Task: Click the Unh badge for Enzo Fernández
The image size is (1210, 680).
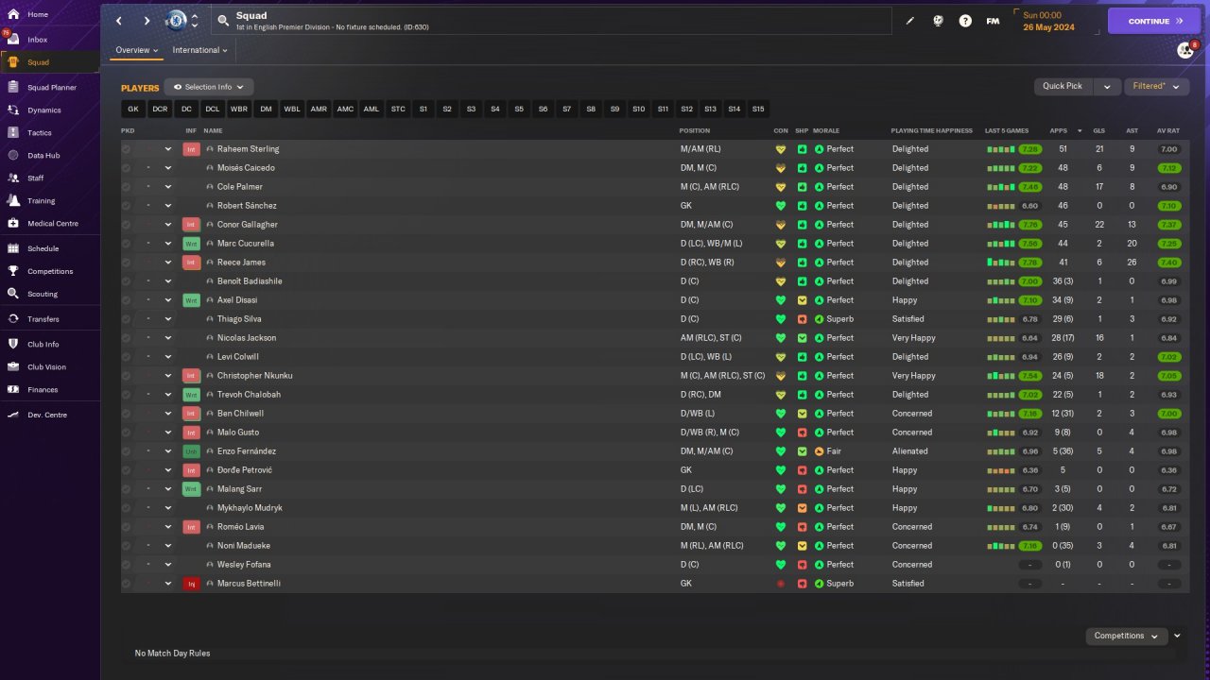Action: [191, 451]
